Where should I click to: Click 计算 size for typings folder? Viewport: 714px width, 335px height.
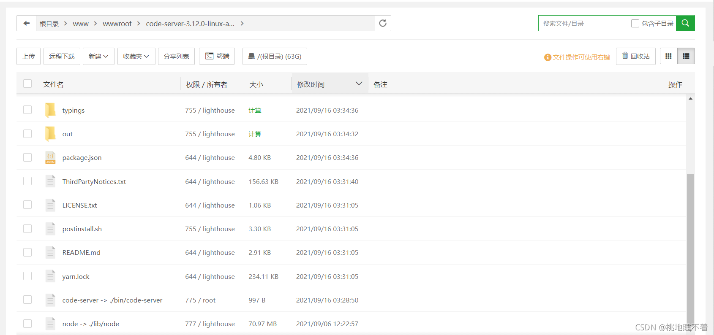[x=255, y=110]
